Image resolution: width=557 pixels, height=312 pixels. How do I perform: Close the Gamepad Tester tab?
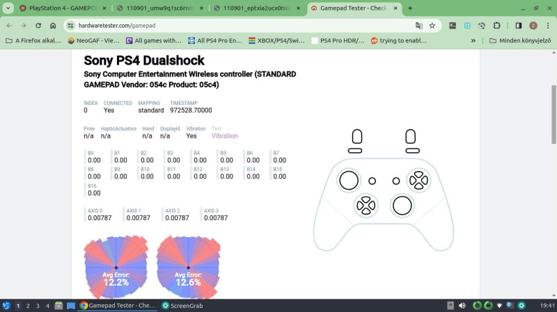(x=395, y=8)
